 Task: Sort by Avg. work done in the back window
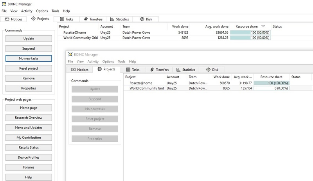pos(210,26)
